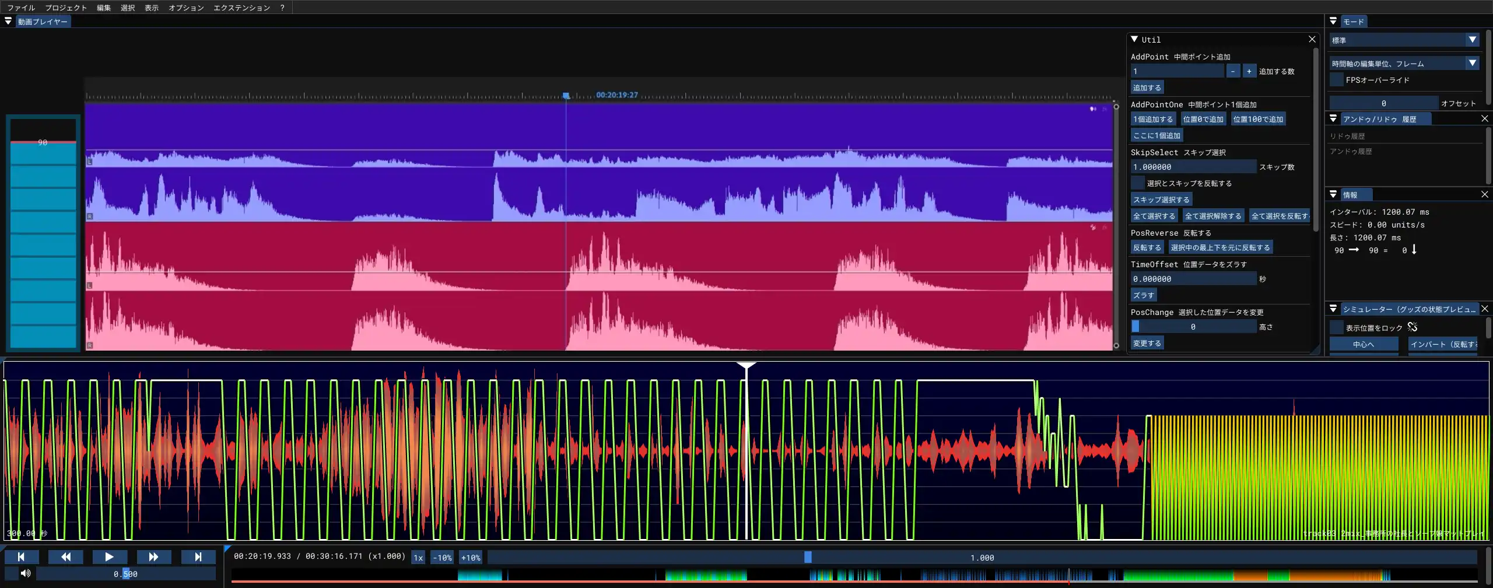Click the fast-forward double-arrow icon
The height and width of the screenshot is (588, 1493).
(x=154, y=557)
